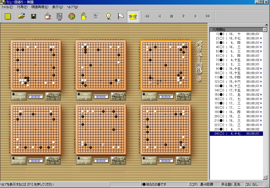Toggle the 布定 fuseki joseki button
The image size is (270, 188).
[133, 17]
